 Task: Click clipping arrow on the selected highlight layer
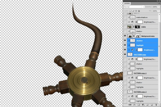click(x=129, y=45)
